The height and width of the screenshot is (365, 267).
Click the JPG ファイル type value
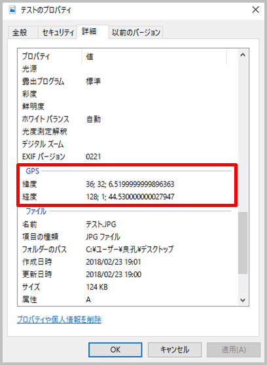pyautogui.click(x=103, y=237)
